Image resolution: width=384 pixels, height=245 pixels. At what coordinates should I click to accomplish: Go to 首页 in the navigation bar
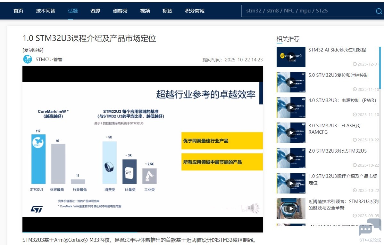[18, 11]
